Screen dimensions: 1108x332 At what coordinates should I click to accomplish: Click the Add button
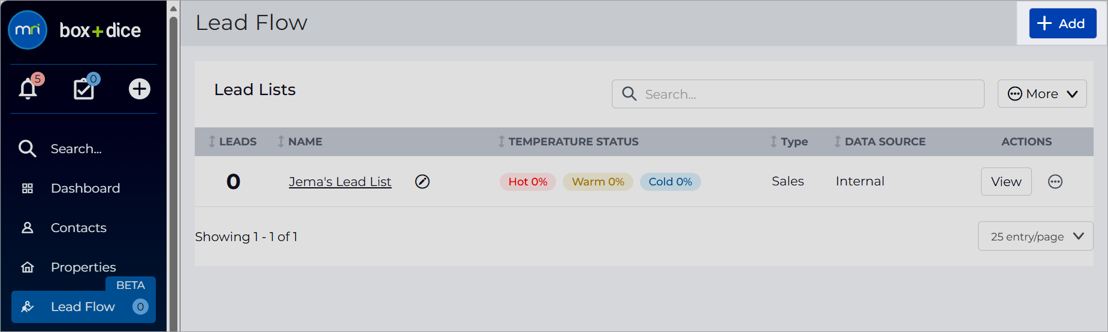[x=1063, y=23]
